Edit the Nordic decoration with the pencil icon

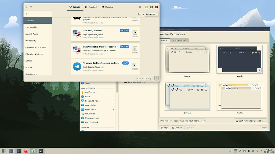click(260, 70)
